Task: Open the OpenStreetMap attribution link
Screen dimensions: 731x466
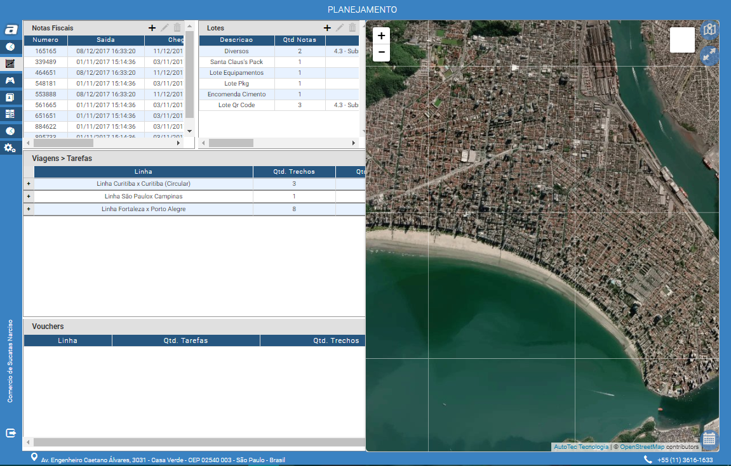Action: [642, 447]
